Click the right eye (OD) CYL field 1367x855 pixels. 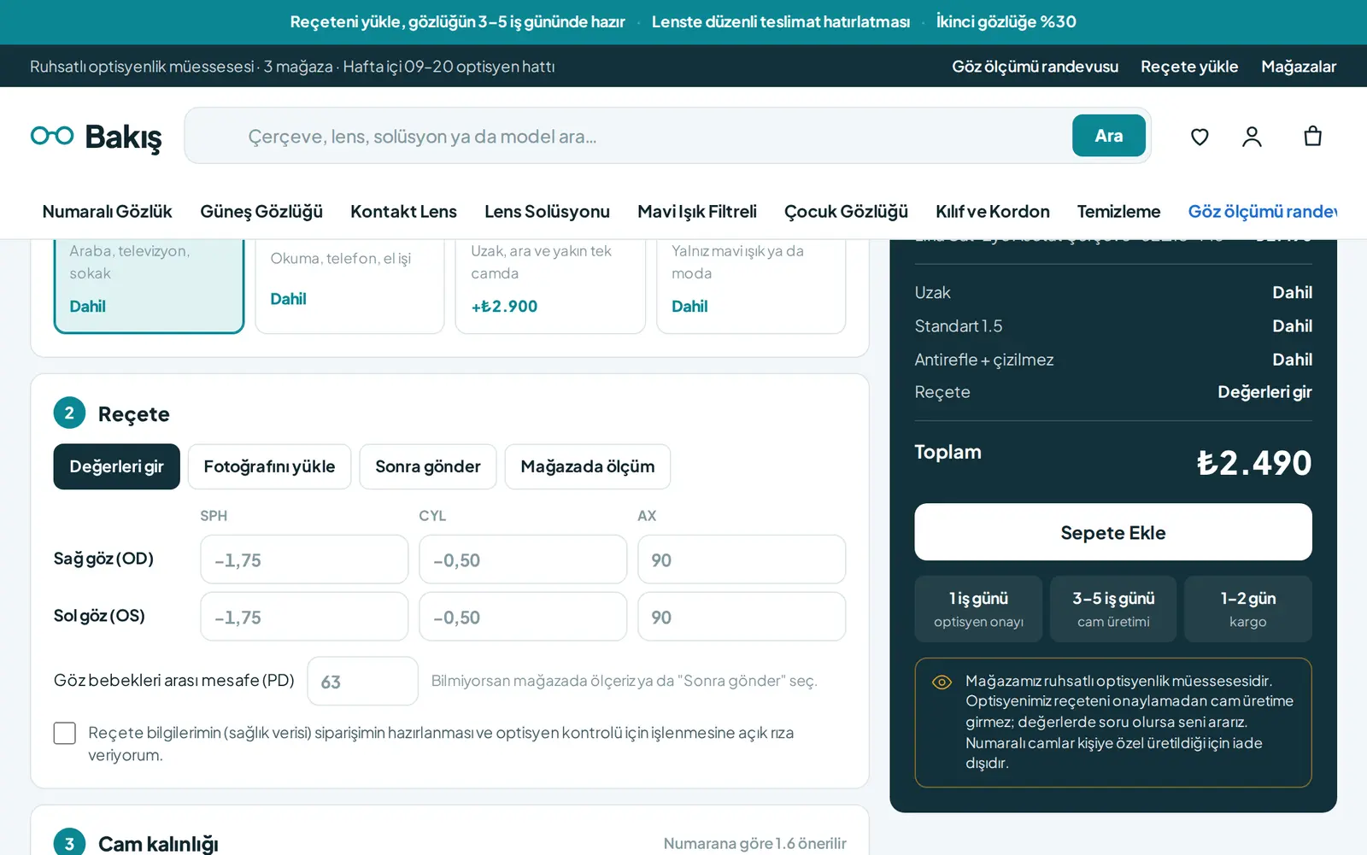523,559
